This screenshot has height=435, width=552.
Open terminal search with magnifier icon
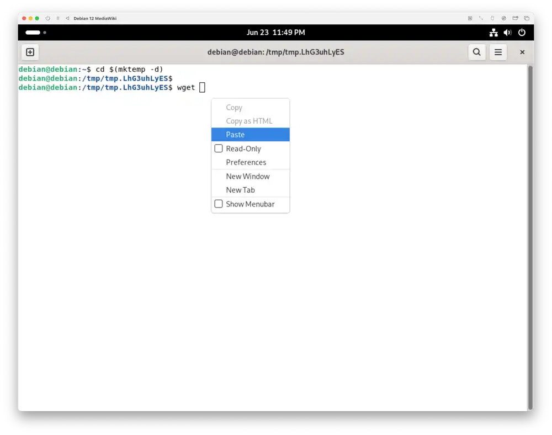[x=477, y=52]
